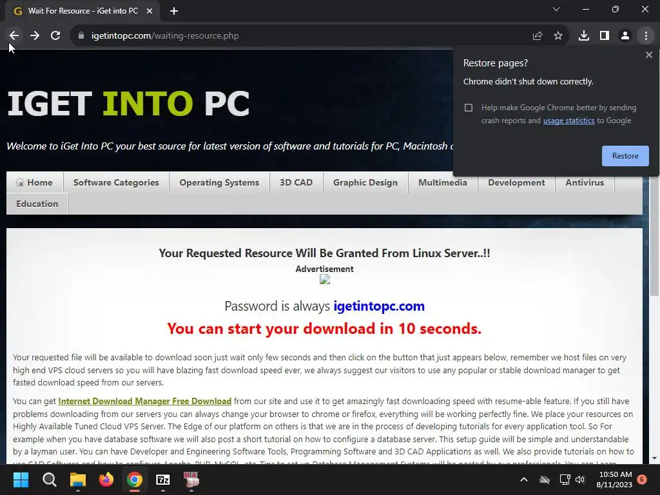This screenshot has height=495, width=660.
Task: Open 7-Zip from the taskbar
Action: coord(163,480)
